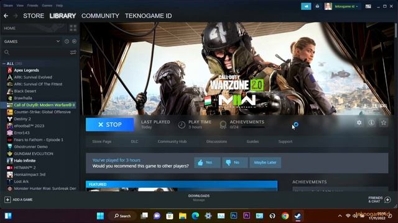Select Destiny 2 in the library
The image size is (398, 223).
click(22, 119)
